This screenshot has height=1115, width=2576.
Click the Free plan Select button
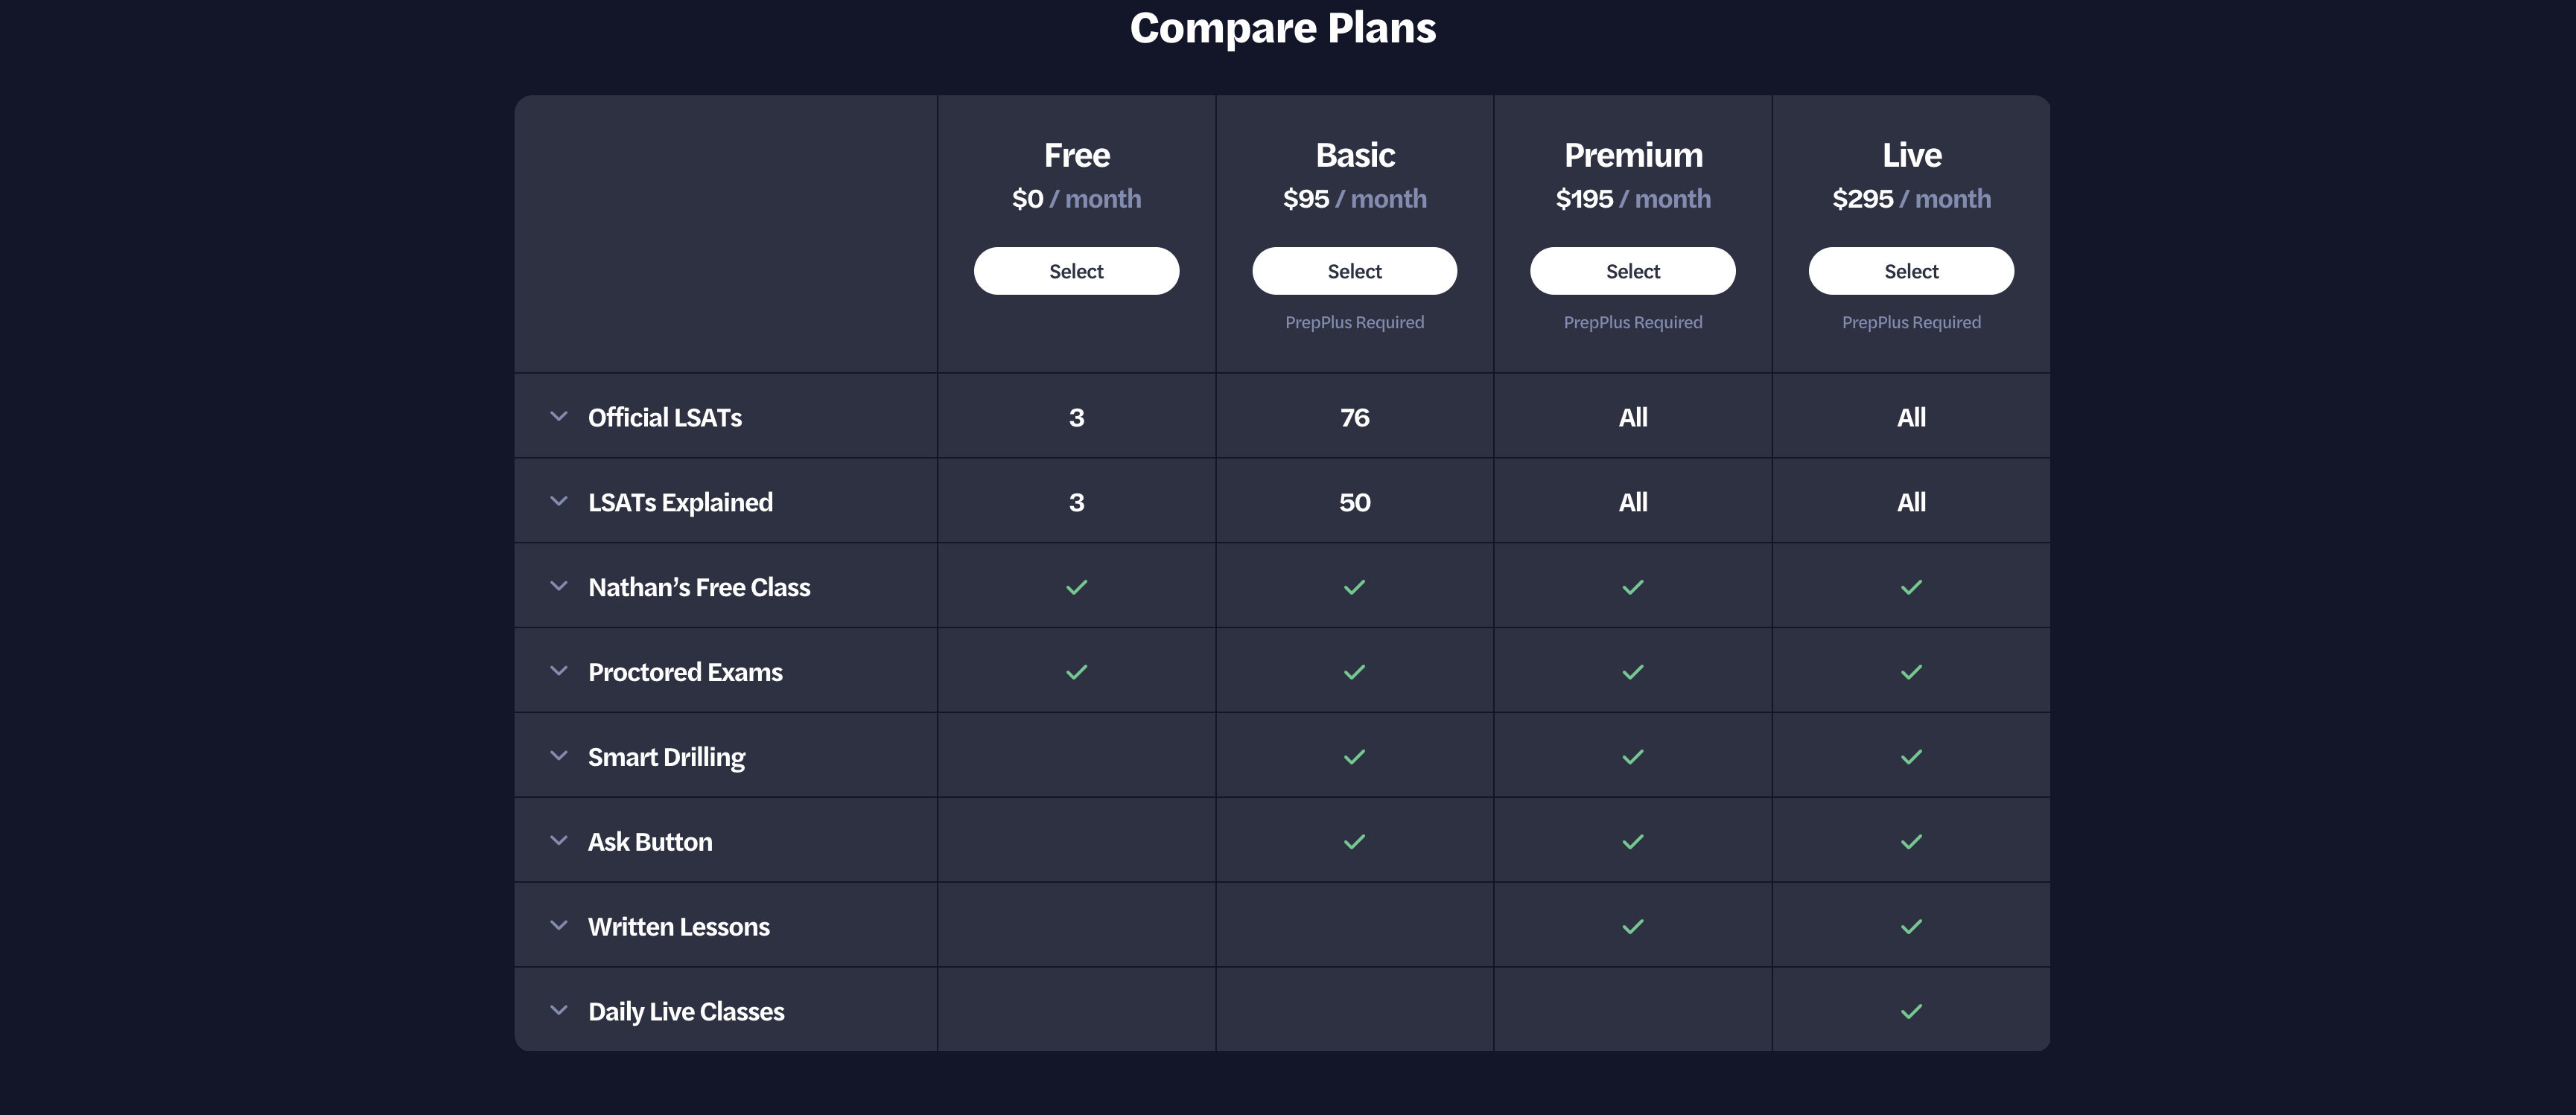(x=1076, y=271)
